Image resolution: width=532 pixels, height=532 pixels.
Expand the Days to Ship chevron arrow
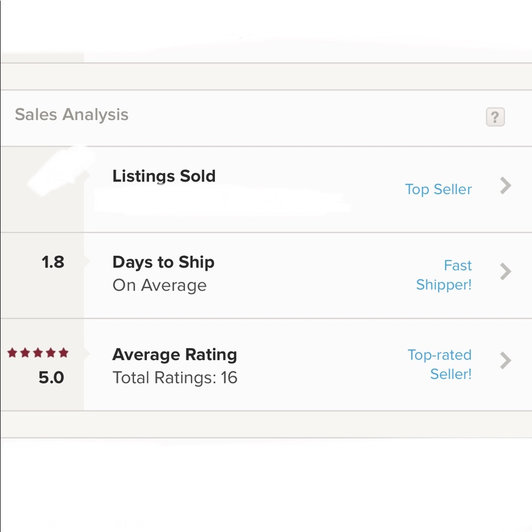505,271
